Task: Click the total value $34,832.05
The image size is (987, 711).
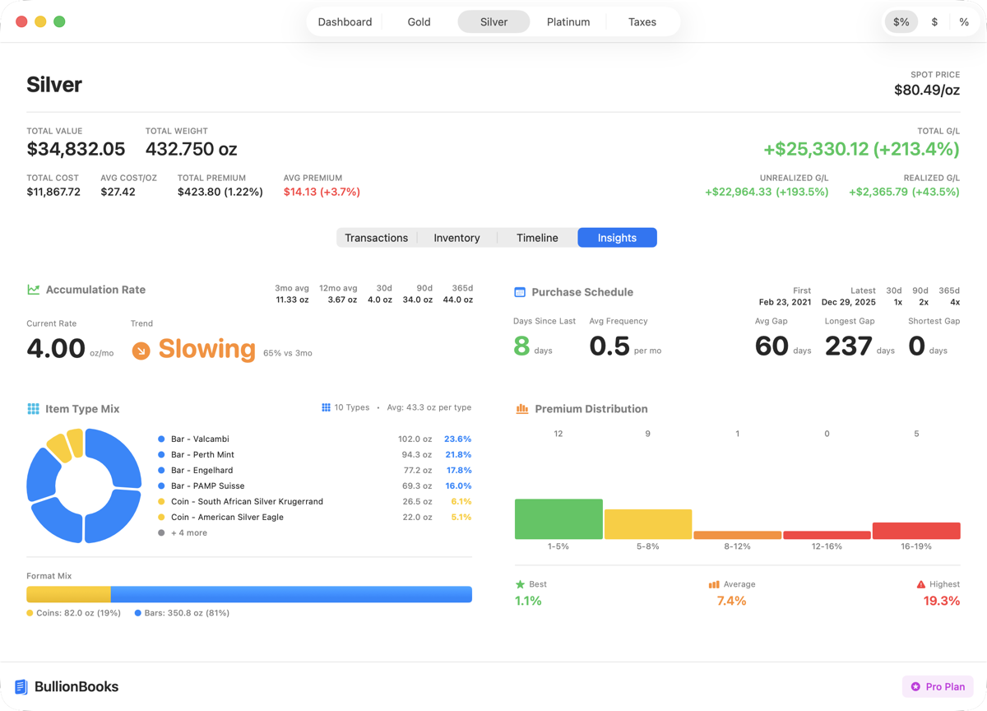Action: click(76, 149)
